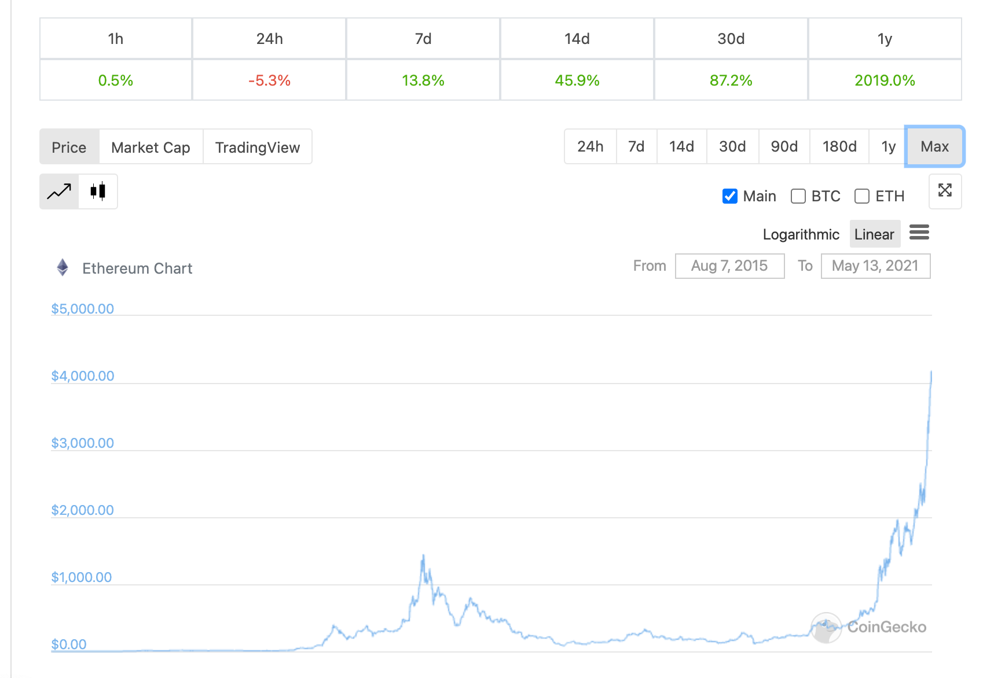Open the To date field
Image resolution: width=983 pixels, height=678 pixels.
pos(875,266)
